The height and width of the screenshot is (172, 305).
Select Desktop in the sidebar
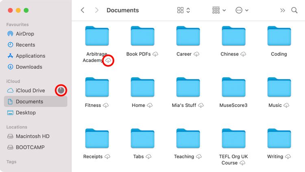(35, 113)
